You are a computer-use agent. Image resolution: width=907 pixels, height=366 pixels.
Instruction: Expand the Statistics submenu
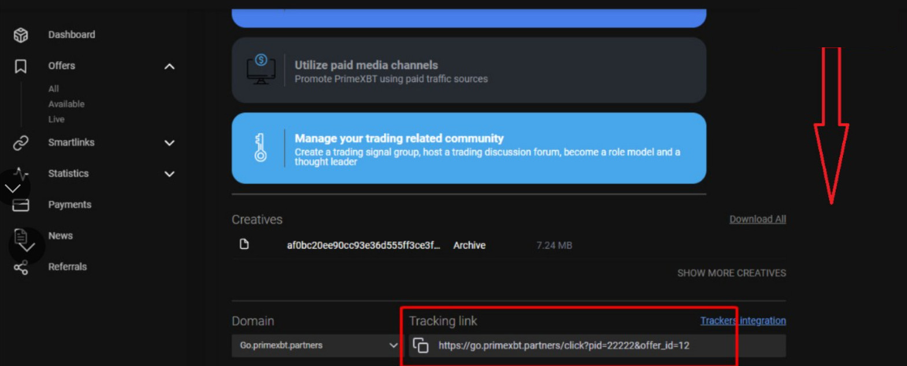169,174
